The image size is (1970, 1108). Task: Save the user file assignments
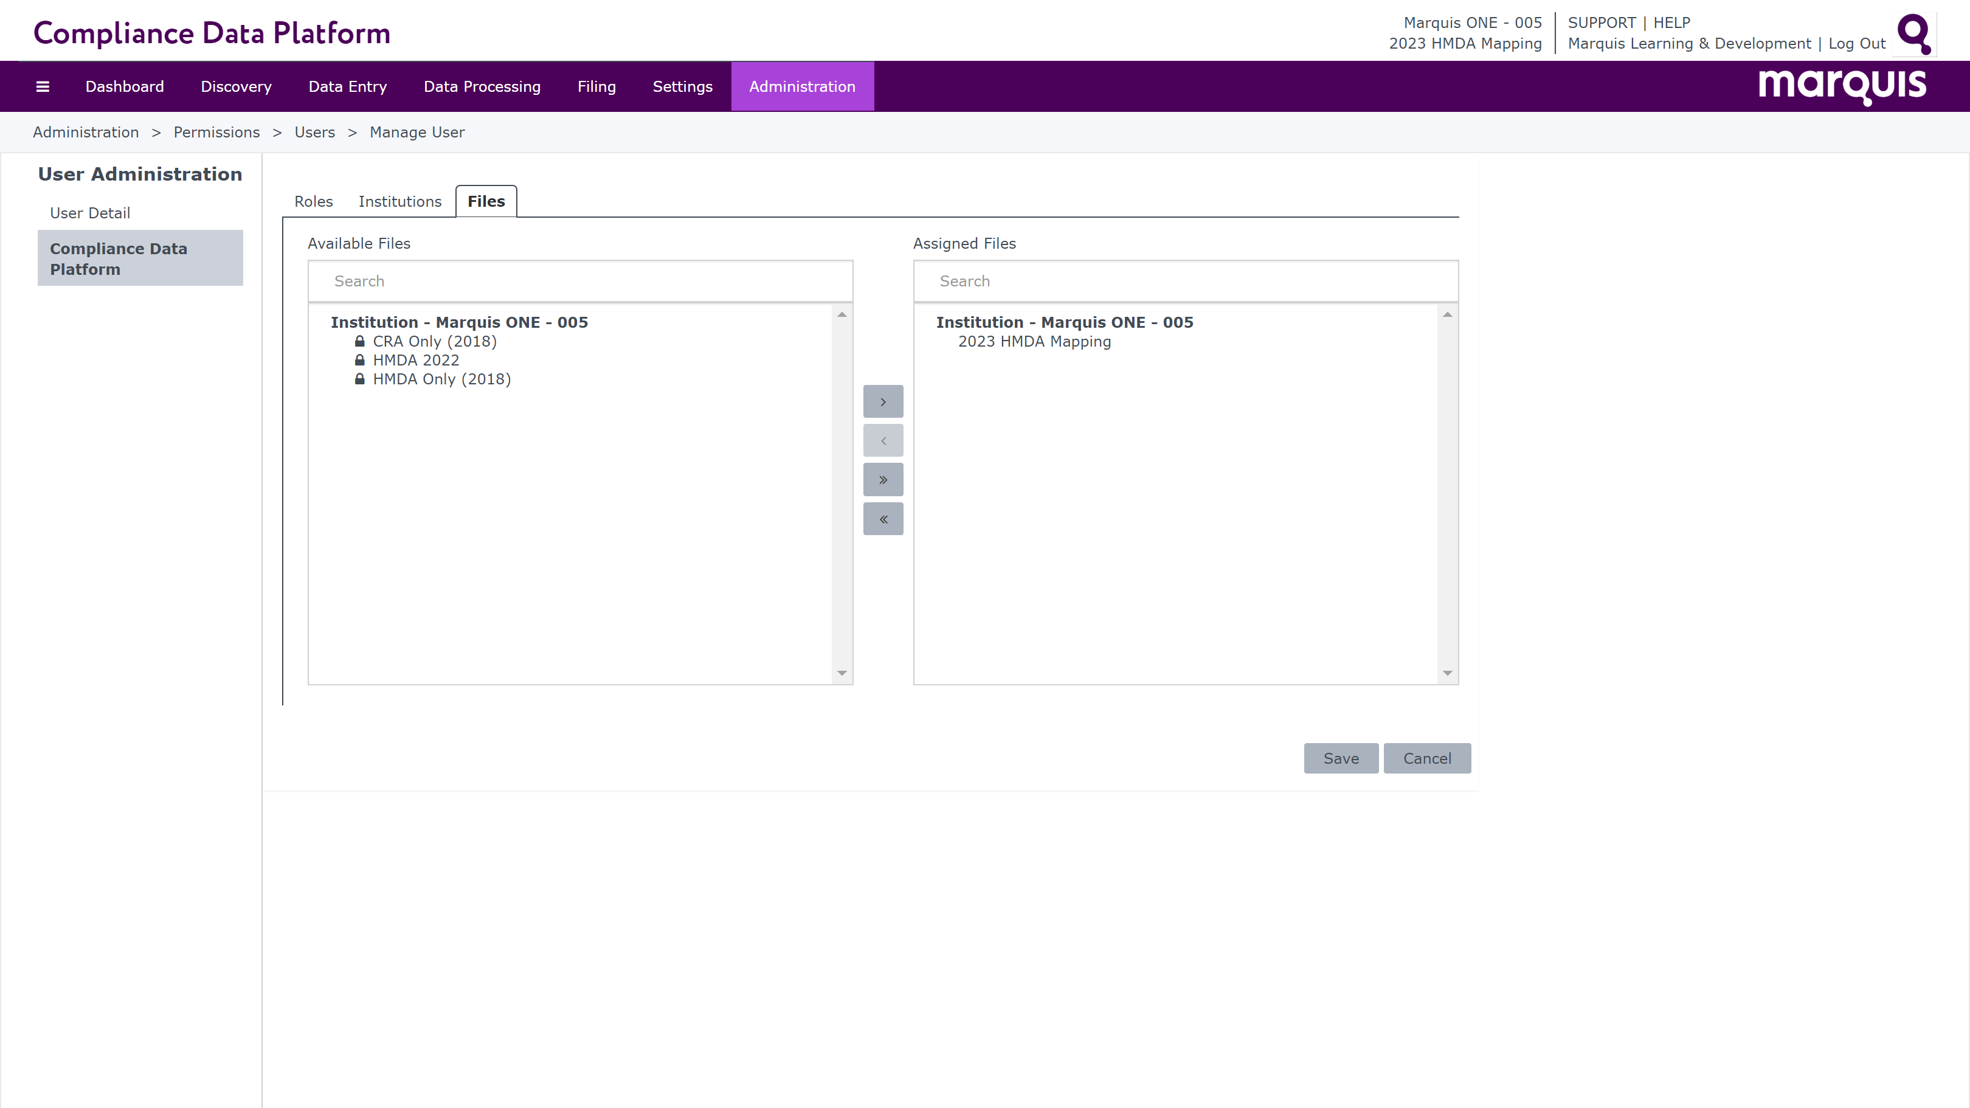pyautogui.click(x=1341, y=758)
